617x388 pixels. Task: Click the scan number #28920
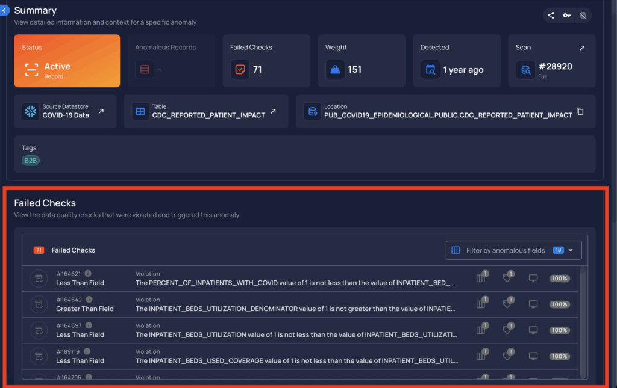pos(555,66)
